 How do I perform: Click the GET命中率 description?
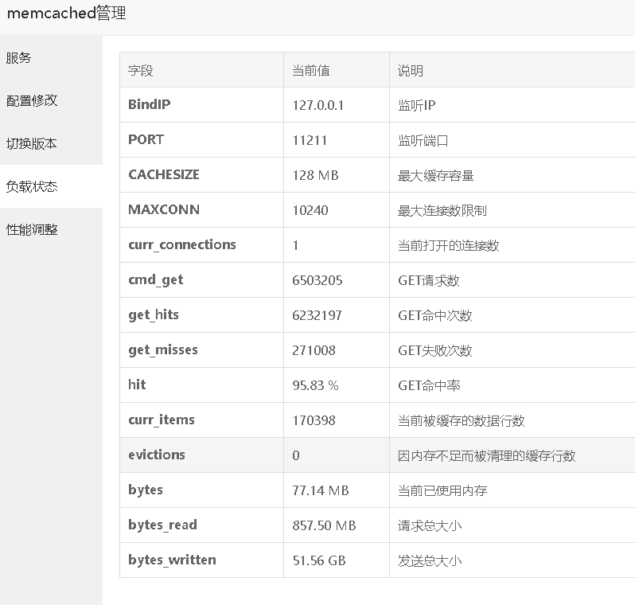click(x=429, y=385)
